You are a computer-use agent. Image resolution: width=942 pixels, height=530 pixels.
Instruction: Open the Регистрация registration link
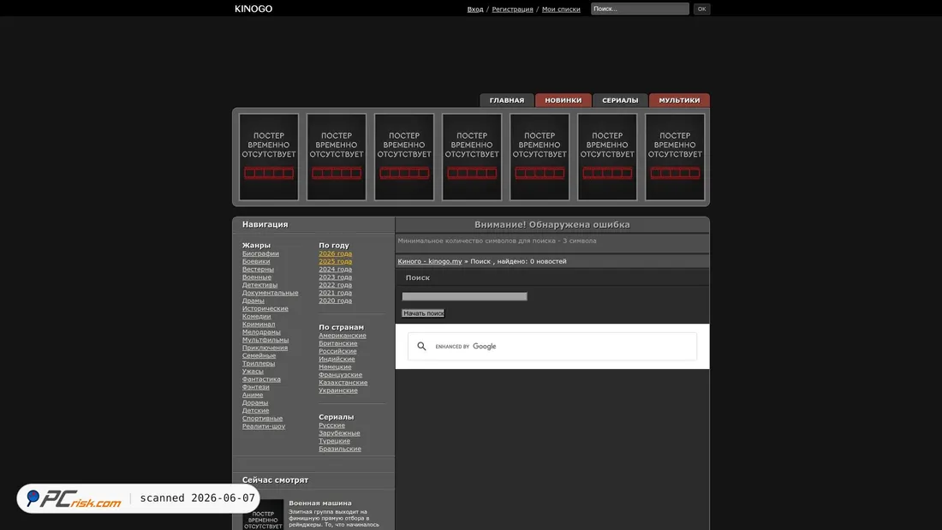point(512,9)
